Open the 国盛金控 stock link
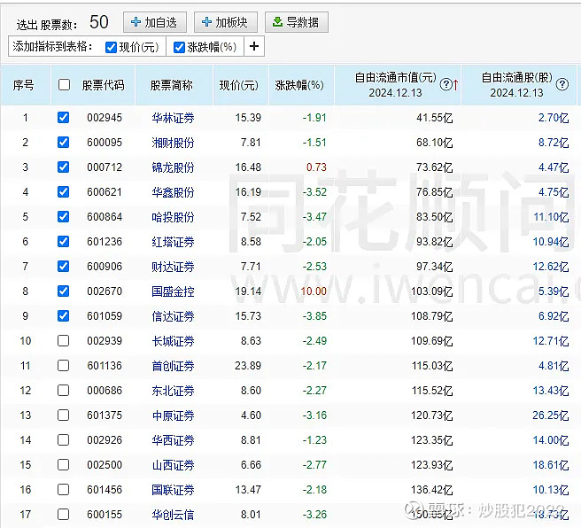This screenshot has width=581, height=528. click(x=173, y=291)
